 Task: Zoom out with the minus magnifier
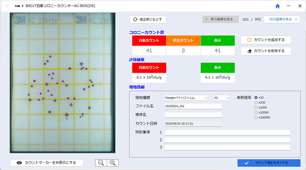click(101, 162)
